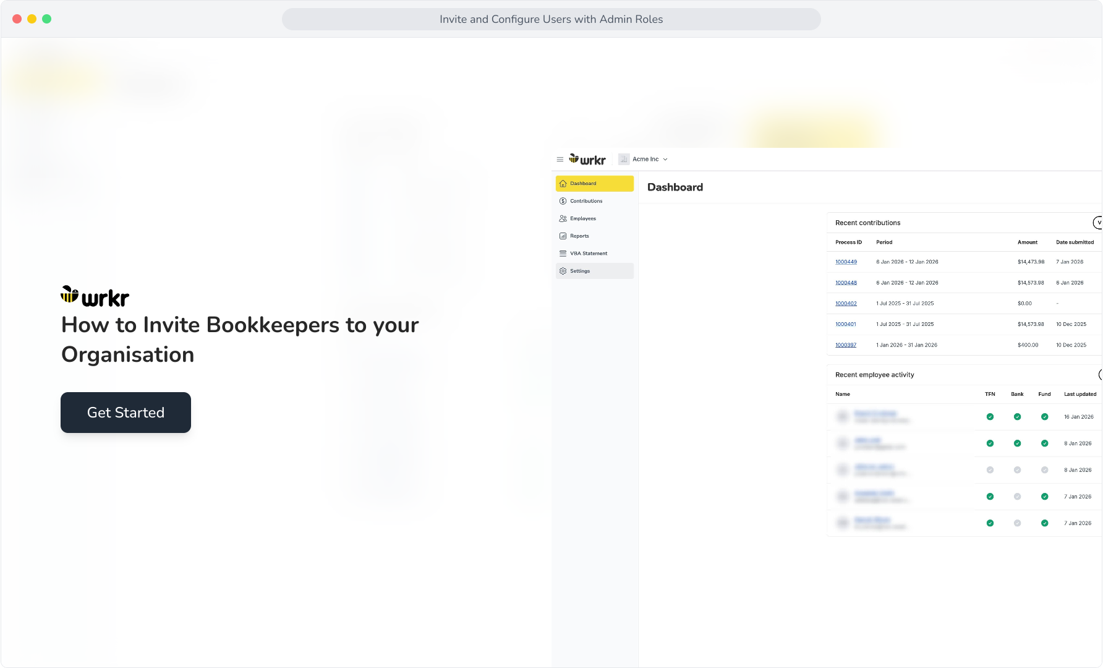Open the Settings menu item
The width and height of the screenshot is (1103, 668).
tap(595, 271)
